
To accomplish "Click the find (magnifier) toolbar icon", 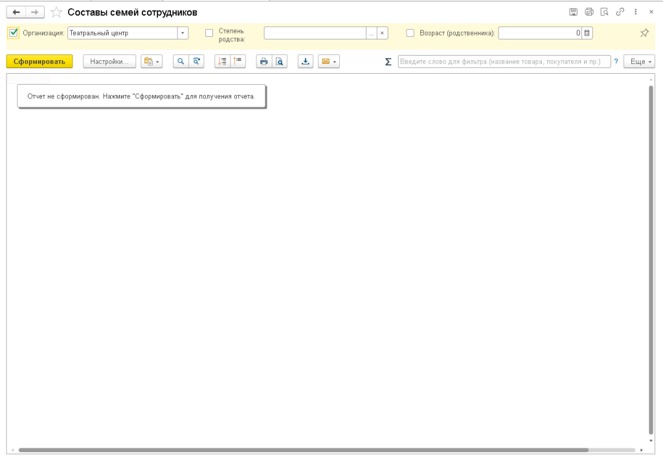I will (181, 61).
